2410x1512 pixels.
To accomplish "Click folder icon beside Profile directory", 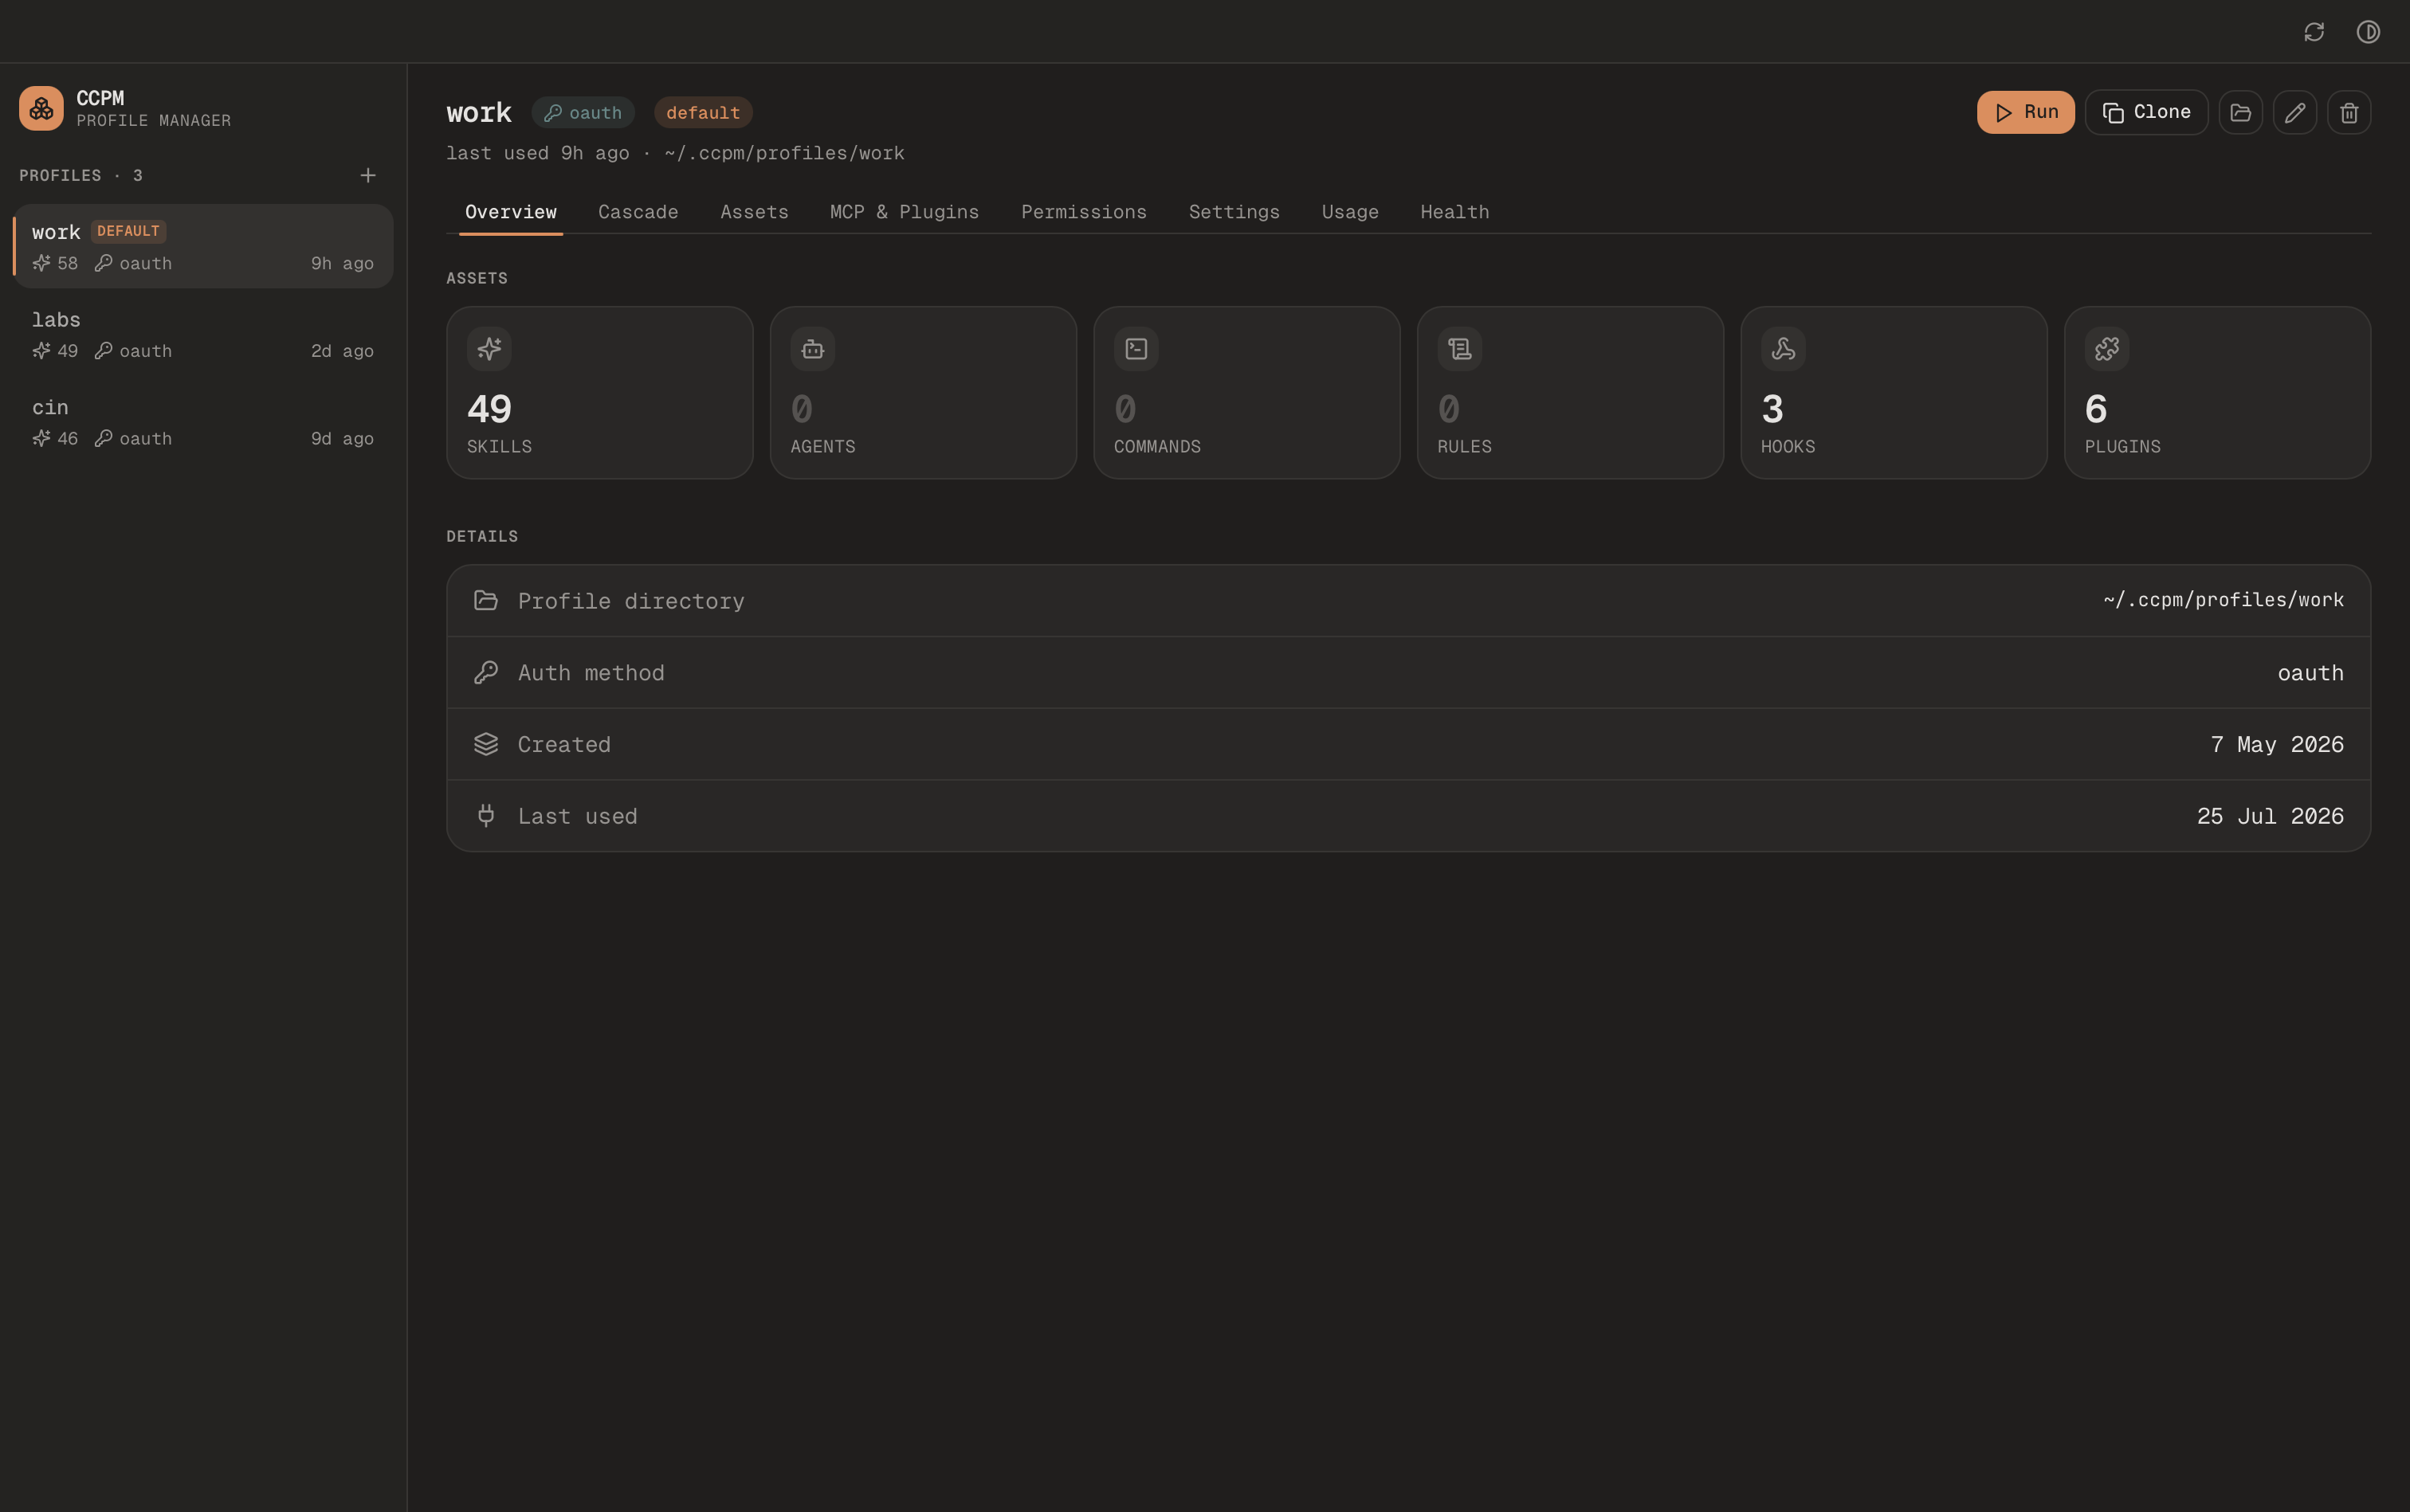I will pos(486,600).
